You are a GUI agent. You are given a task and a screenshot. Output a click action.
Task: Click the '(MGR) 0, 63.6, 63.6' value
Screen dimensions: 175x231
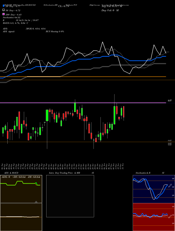point(36,29)
